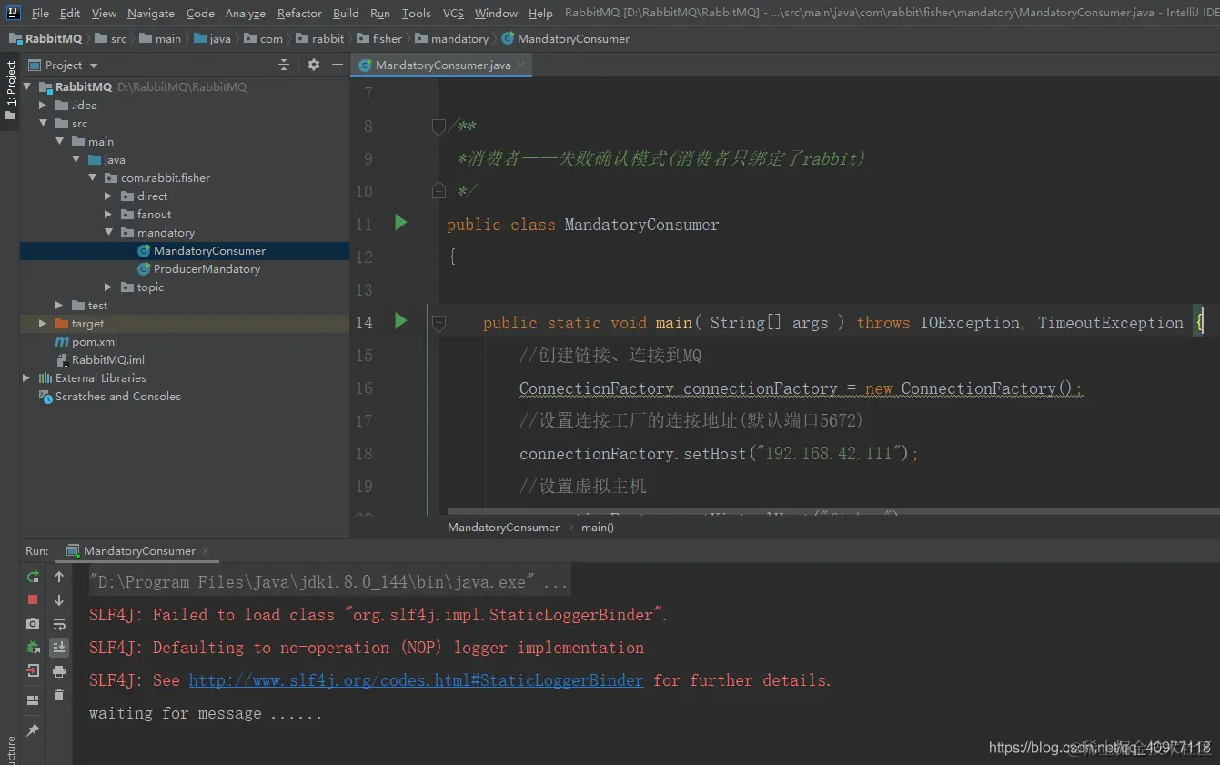This screenshot has width=1220, height=765.
Task: Pin the Run tab with pin icon
Action: point(33,730)
